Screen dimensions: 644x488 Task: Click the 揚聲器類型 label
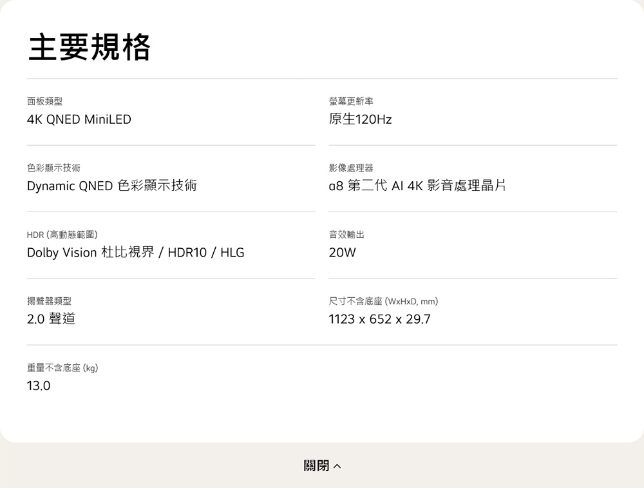tap(50, 301)
